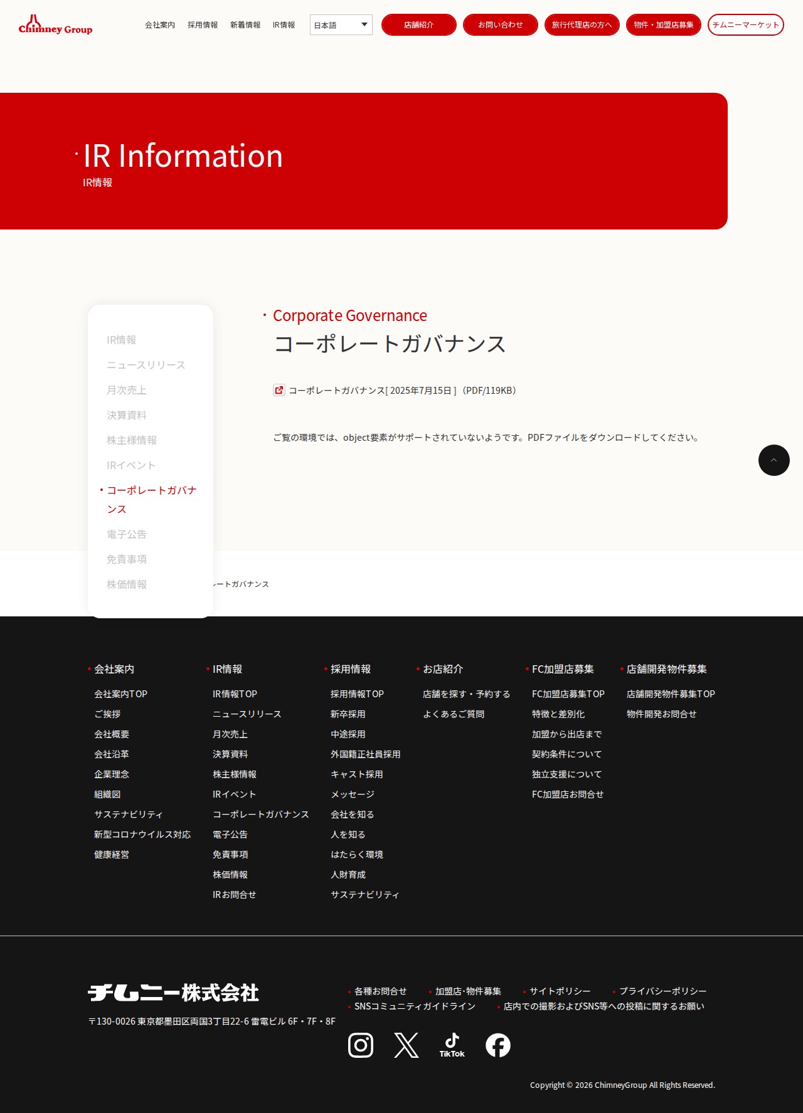Open footer link はたらく環境
Image resolution: width=803 pixels, height=1113 pixels.
pos(357,855)
